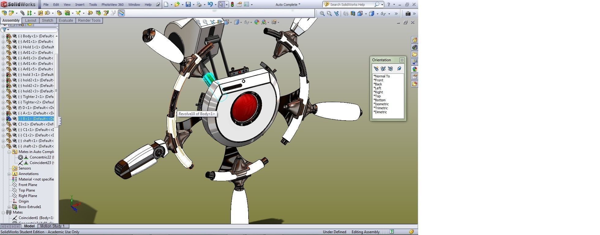
Task: Click the New Motion Study icon
Action: (x=90, y=13)
